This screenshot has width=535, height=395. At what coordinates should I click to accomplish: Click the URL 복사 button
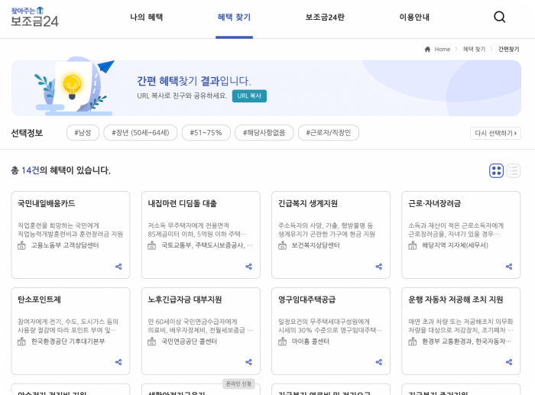[x=249, y=96]
